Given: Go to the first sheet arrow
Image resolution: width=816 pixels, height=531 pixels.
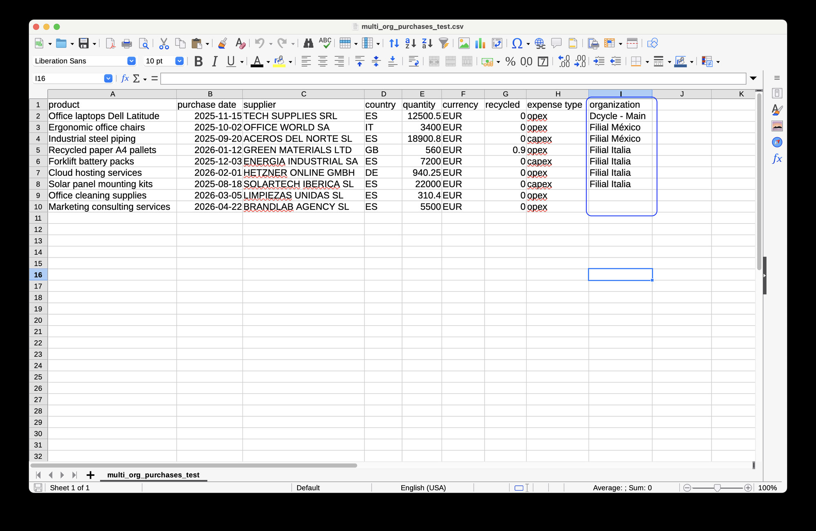Looking at the screenshot, I should click(38, 475).
